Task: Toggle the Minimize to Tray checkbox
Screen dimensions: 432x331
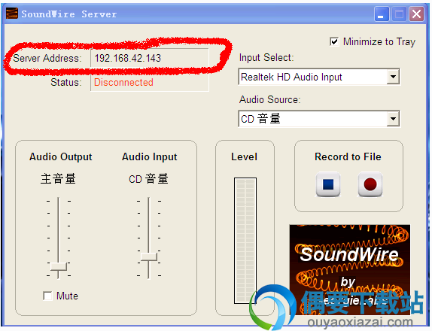Action: click(334, 42)
